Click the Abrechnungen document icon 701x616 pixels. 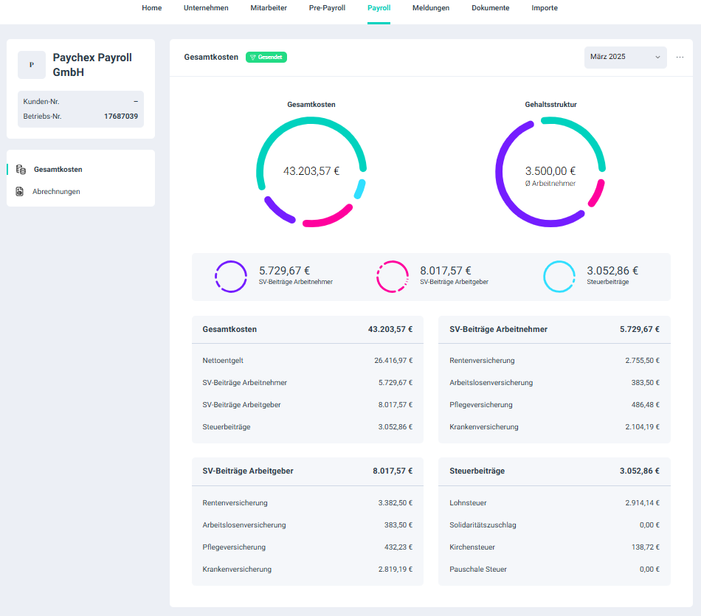tap(20, 192)
